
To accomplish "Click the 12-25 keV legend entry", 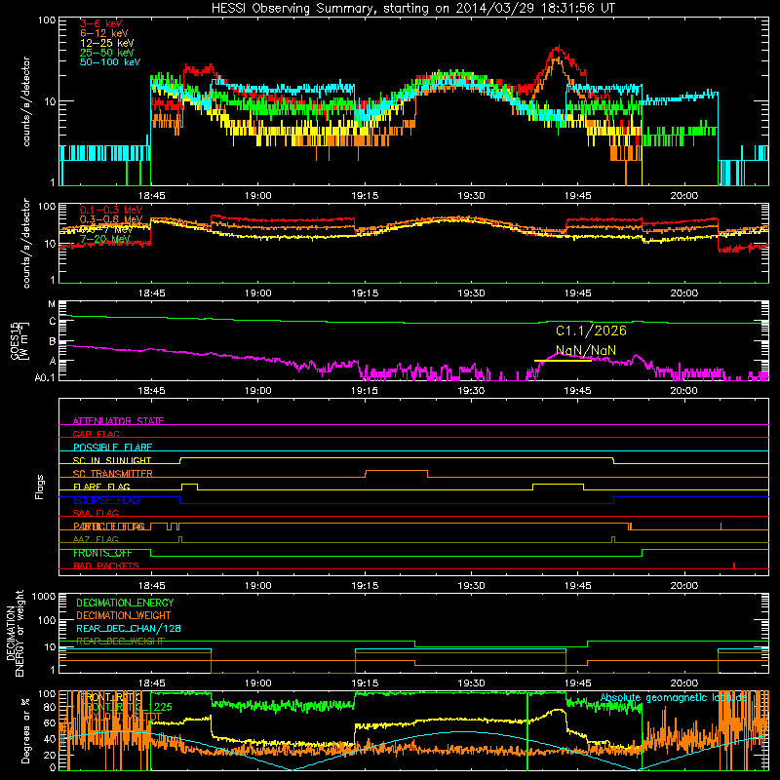I will pyautogui.click(x=107, y=43).
